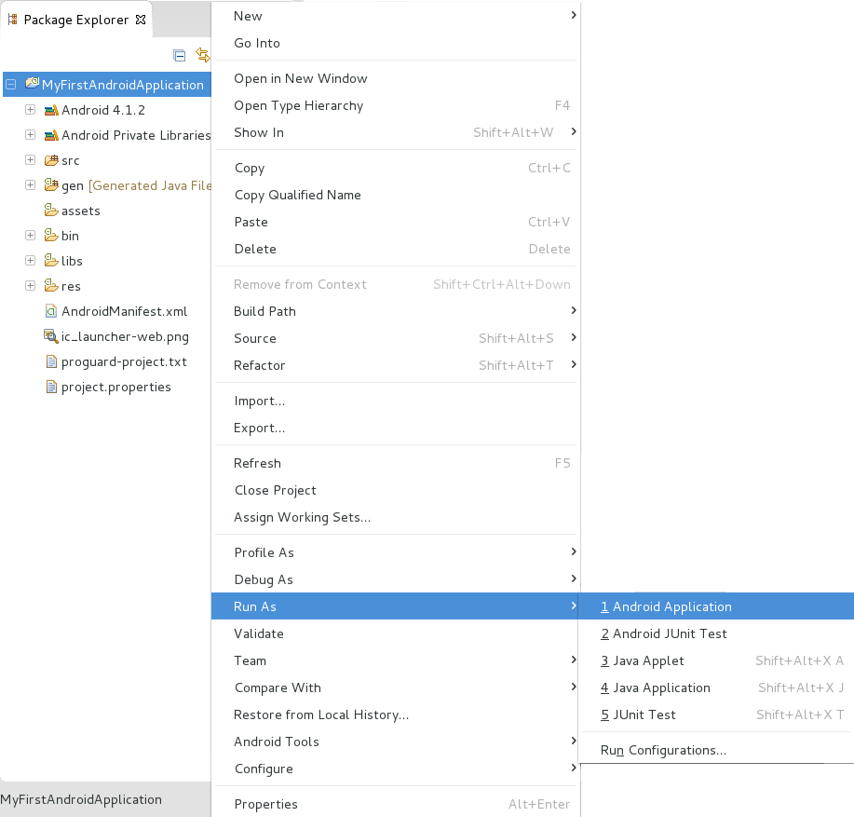This screenshot has width=854, height=817.
Task: Expand the Android Private Libraries node
Action: coord(31,134)
